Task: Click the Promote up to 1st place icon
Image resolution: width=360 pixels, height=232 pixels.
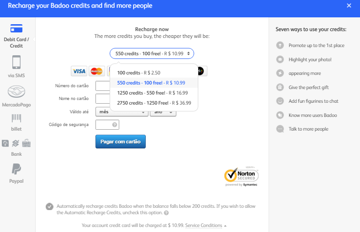Action: coord(280,45)
